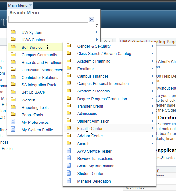Open Contributor Relations menu entry

coord(40,78)
